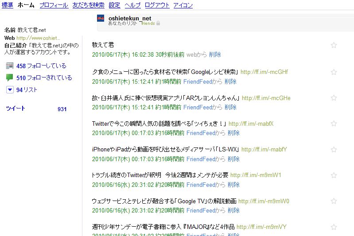Click FriendFeed source on ツイちぇき tweet
Image resolution: width=354 pixels, height=236 pixels.
(x=201, y=133)
